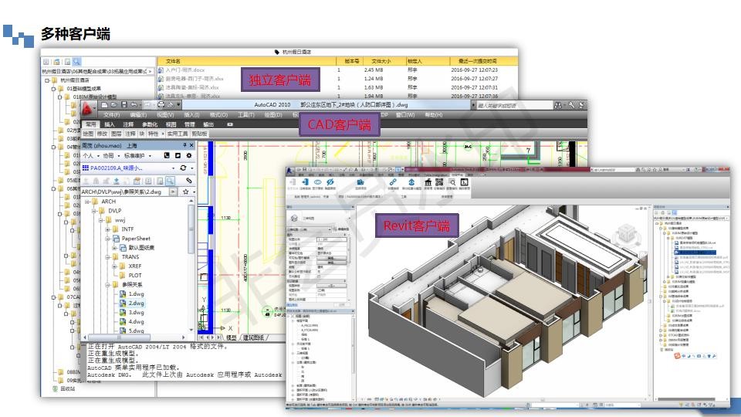Click the search icon in the standalone client toolbar
Image resolution: width=741 pixels, height=417 pixels.
76,62
